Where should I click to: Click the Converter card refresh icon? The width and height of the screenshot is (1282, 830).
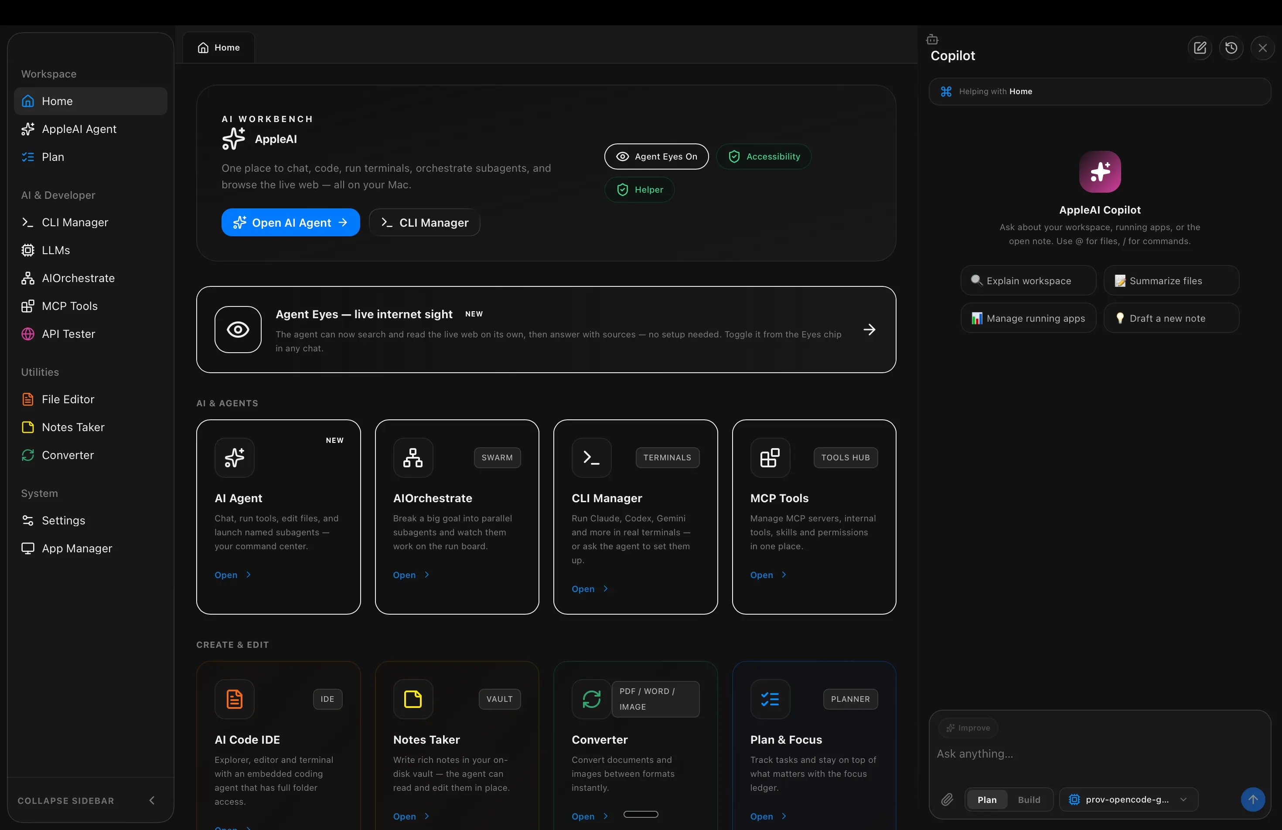coord(591,699)
